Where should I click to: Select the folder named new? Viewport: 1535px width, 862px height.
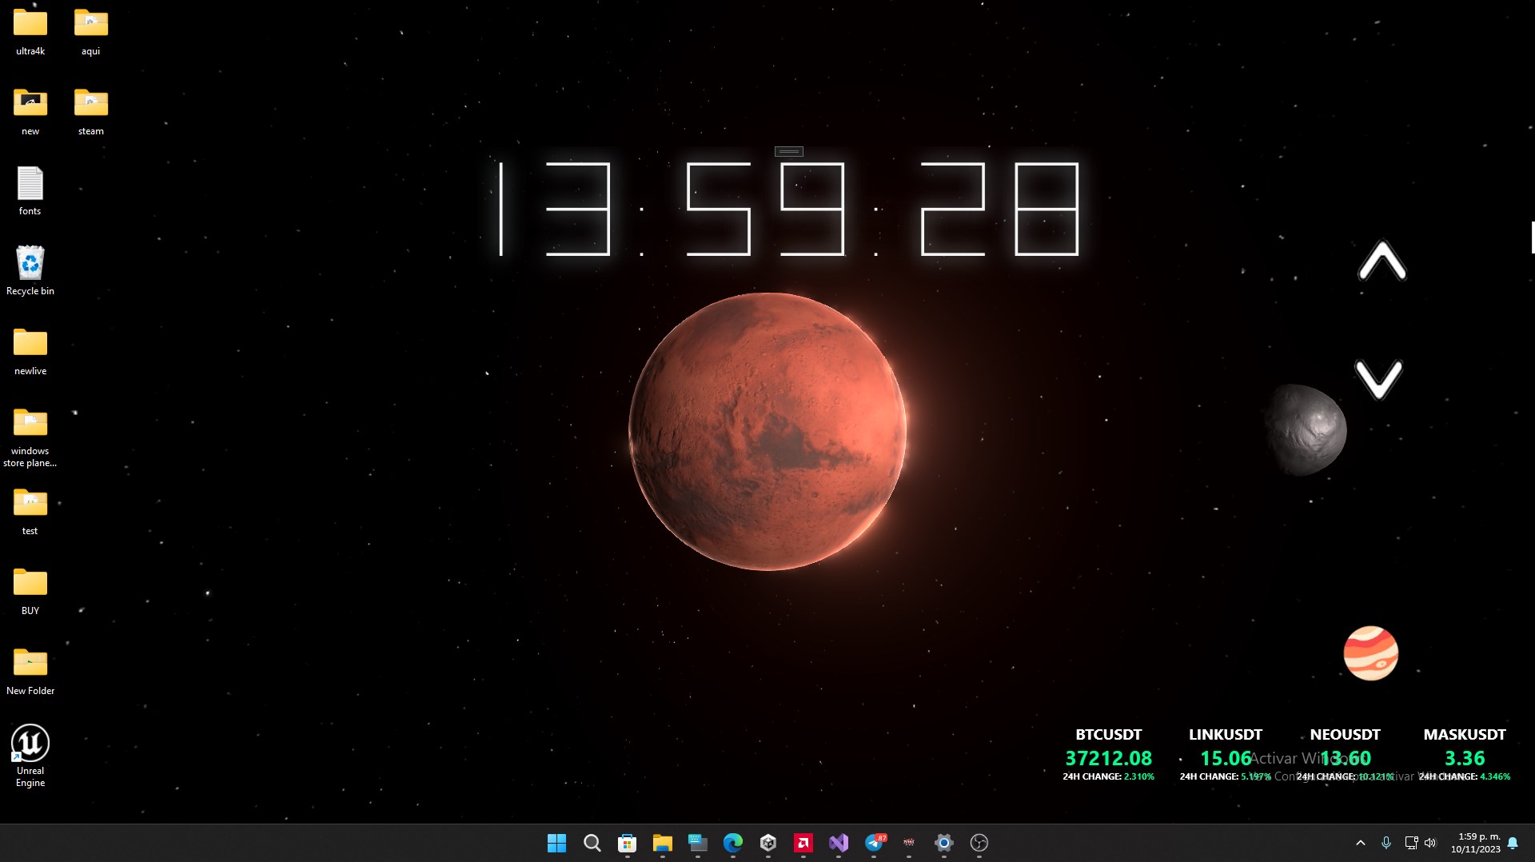(x=30, y=112)
